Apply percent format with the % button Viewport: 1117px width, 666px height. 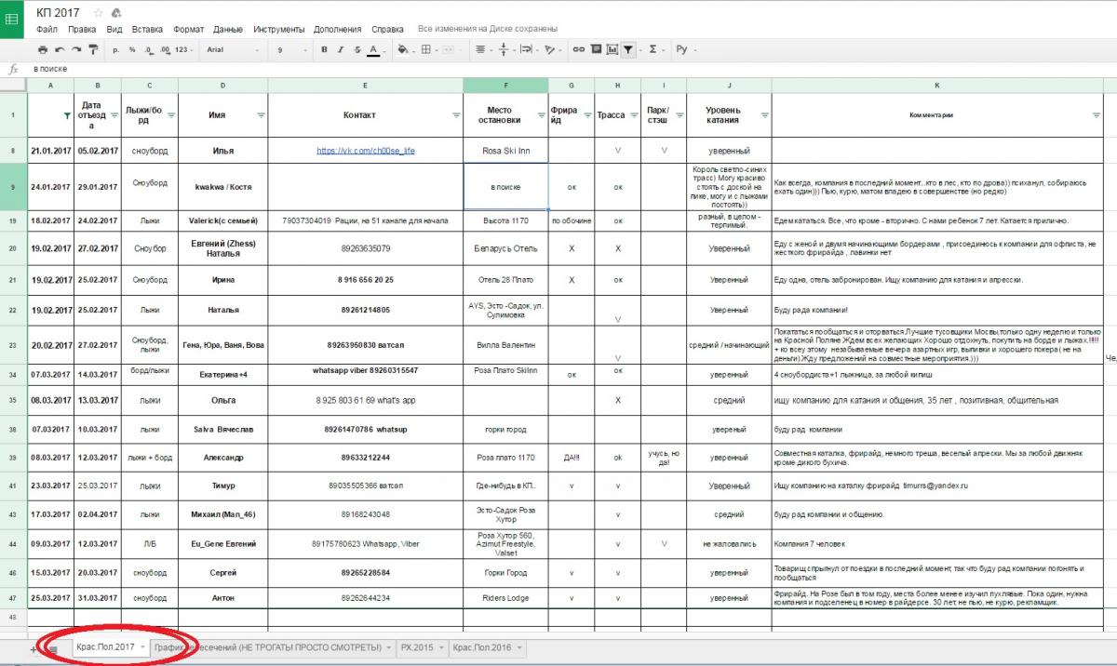tap(132, 49)
